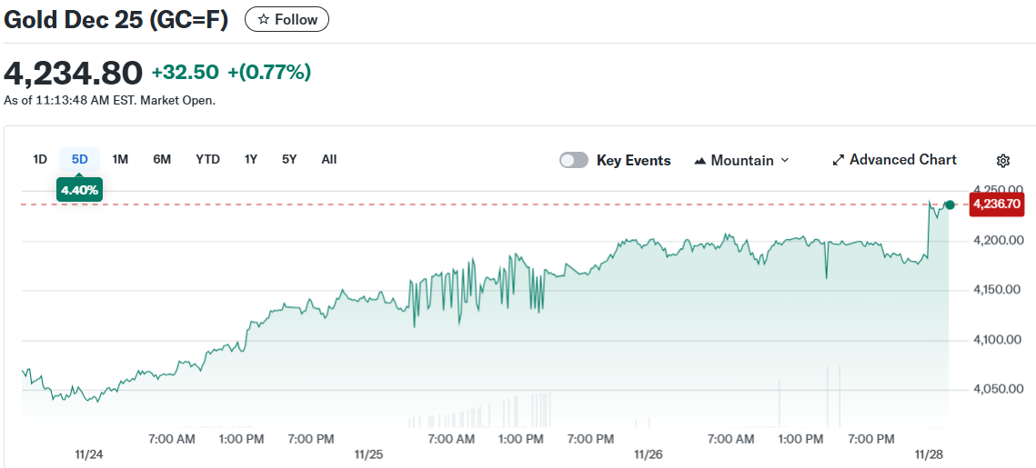This screenshot has height=468, width=1036.
Task: Select the 1D time range tab
Action: 40,159
